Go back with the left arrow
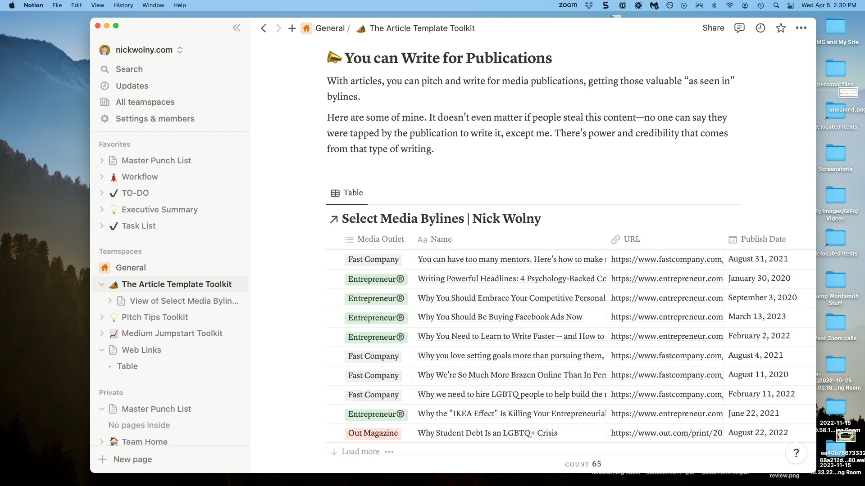This screenshot has height=486, width=865. [x=264, y=28]
